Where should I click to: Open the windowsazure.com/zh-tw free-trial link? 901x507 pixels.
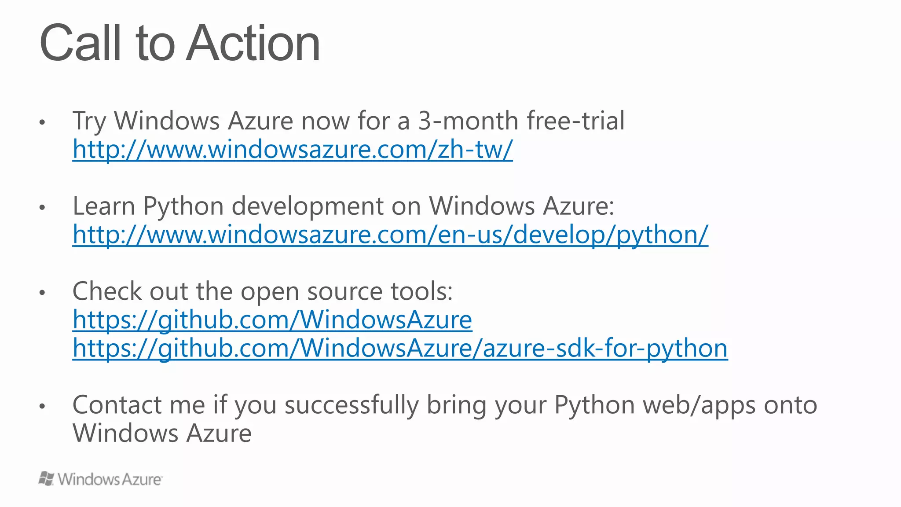[x=293, y=150]
